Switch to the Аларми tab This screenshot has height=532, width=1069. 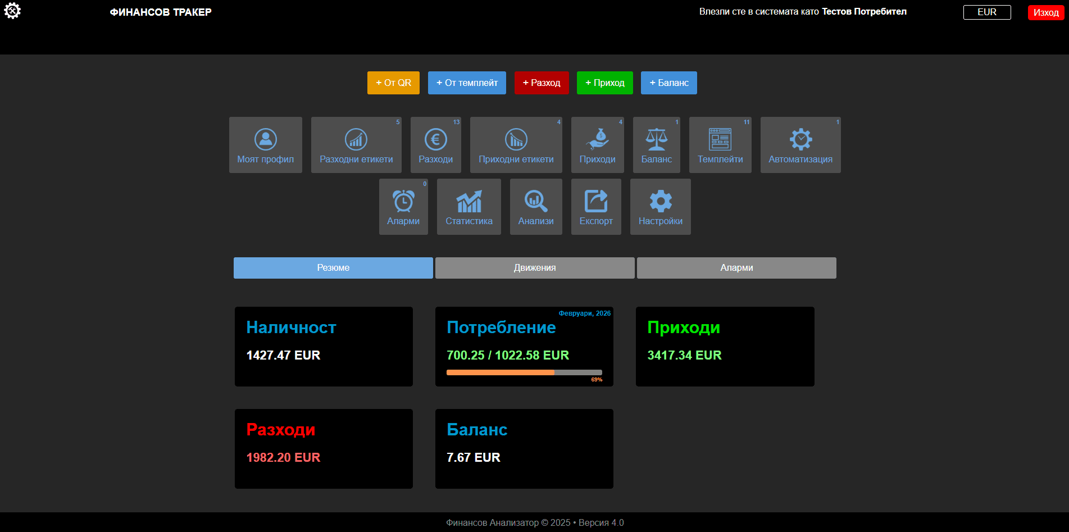coord(736,268)
